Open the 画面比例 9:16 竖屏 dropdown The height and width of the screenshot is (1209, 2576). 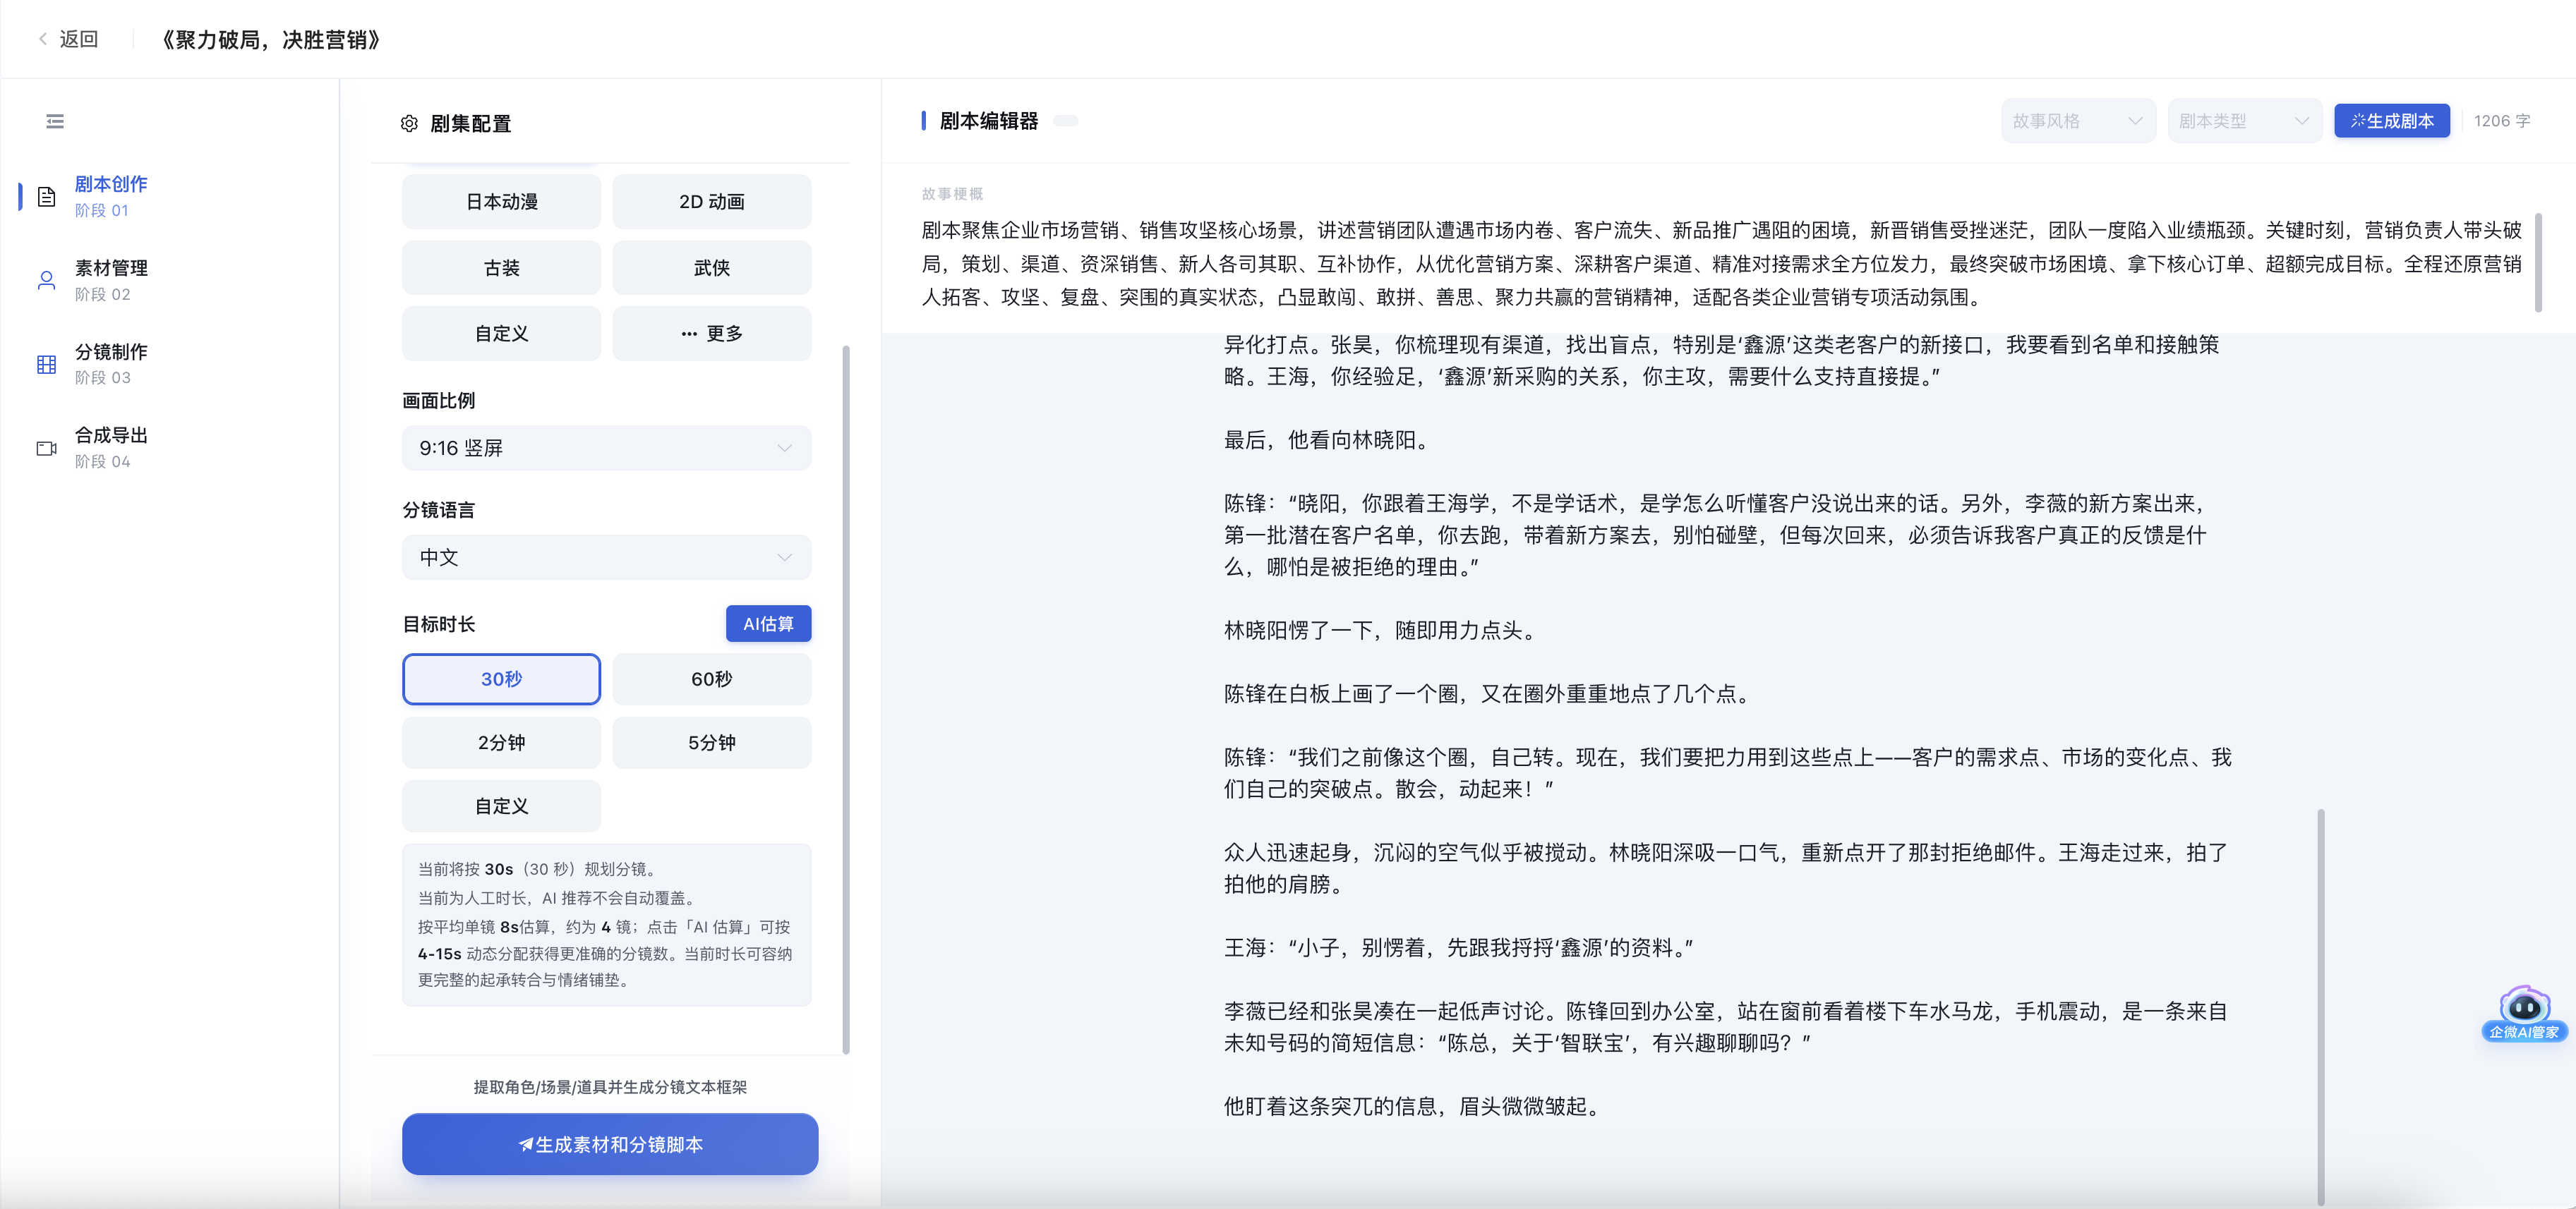click(606, 448)
